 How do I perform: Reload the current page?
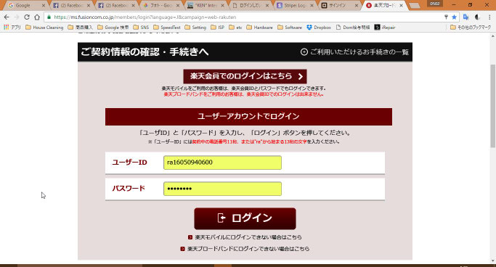pos(27,17)
